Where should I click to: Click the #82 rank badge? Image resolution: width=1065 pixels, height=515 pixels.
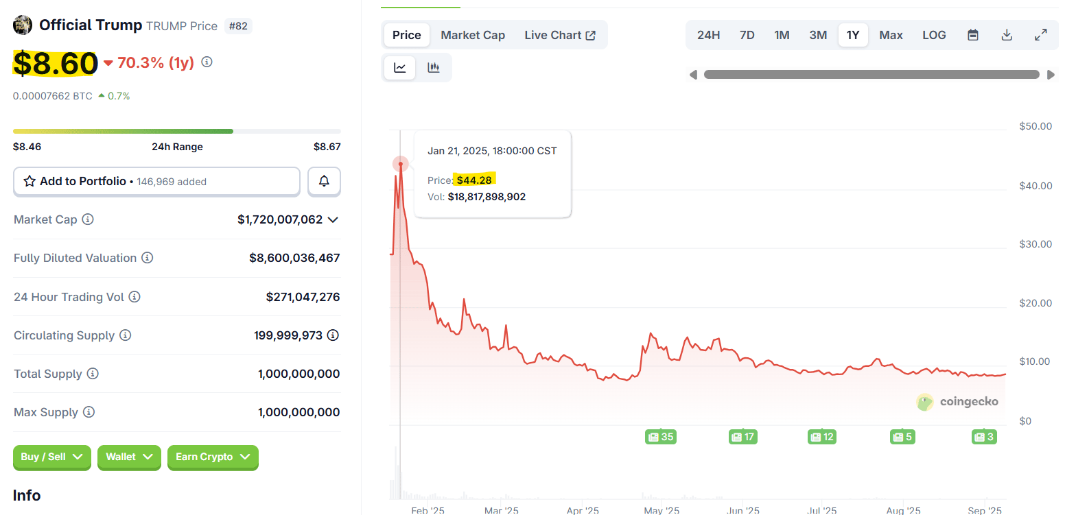point(238,26)
